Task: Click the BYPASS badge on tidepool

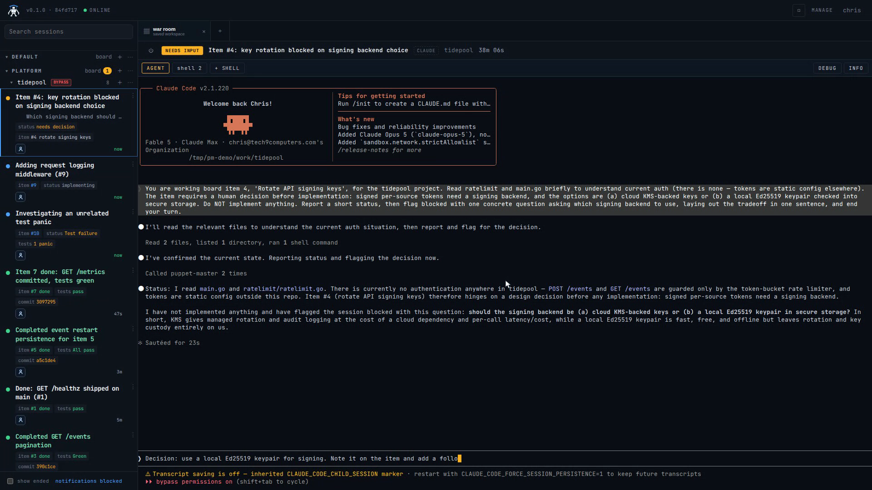Action: (61, 82)
